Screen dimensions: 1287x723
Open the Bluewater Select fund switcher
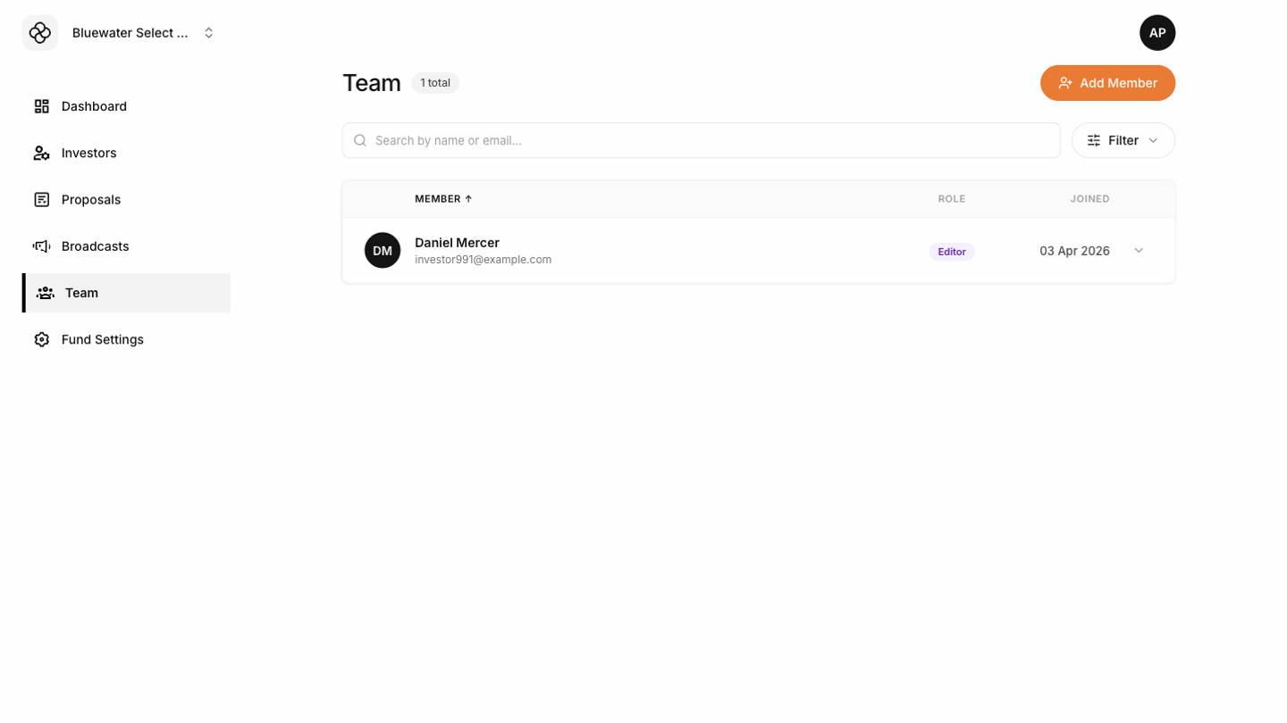point(143,33)
